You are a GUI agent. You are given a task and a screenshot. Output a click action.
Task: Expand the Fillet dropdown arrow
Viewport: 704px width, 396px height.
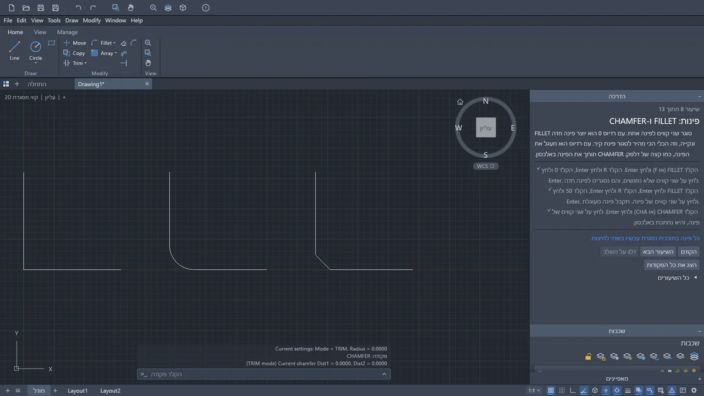tap(114, 43)
